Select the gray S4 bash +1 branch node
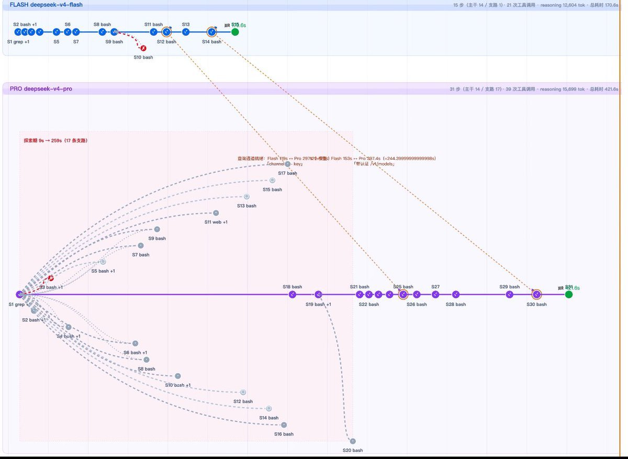Viewport: 628px width, 459px height. pos(68,327)
